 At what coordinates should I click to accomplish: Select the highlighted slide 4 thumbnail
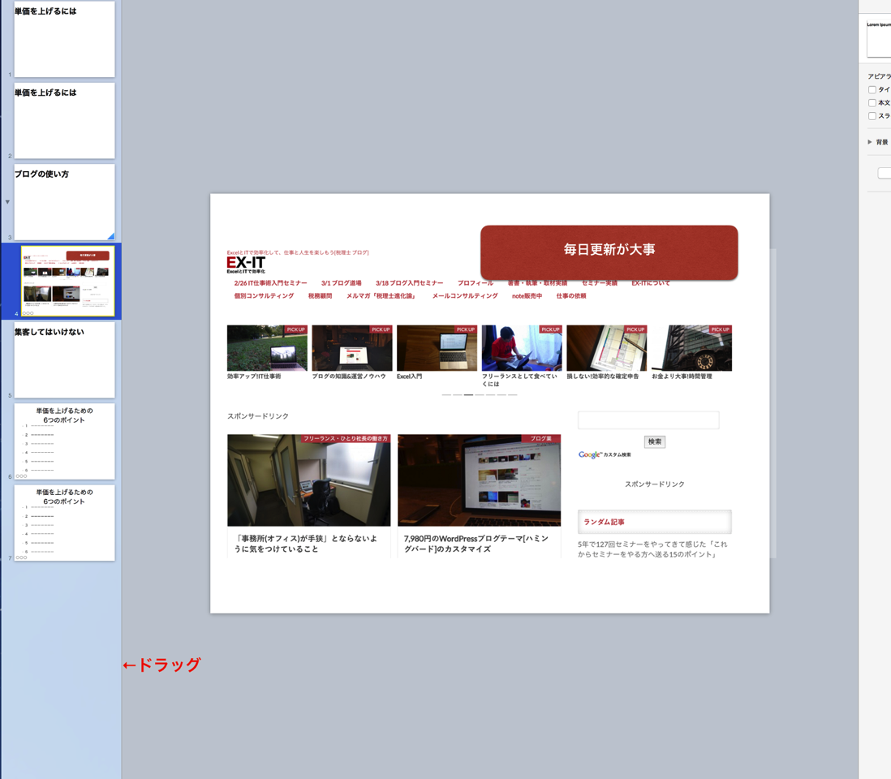[x=67, y=281]
